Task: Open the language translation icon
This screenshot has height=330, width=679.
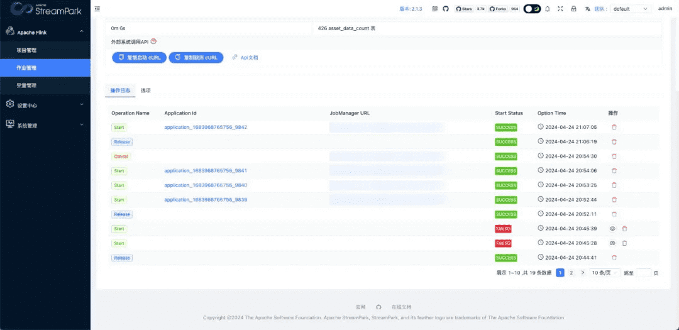Action: click(x=587, y=9)
